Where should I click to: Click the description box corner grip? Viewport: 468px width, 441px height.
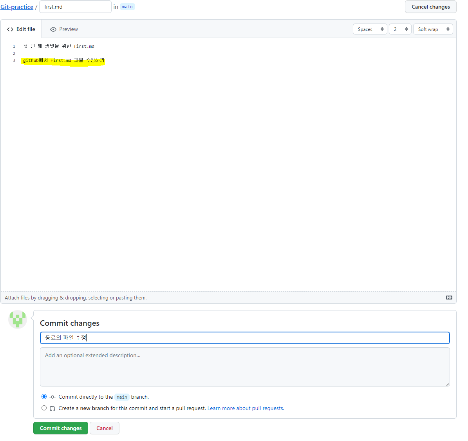point(447,384)
